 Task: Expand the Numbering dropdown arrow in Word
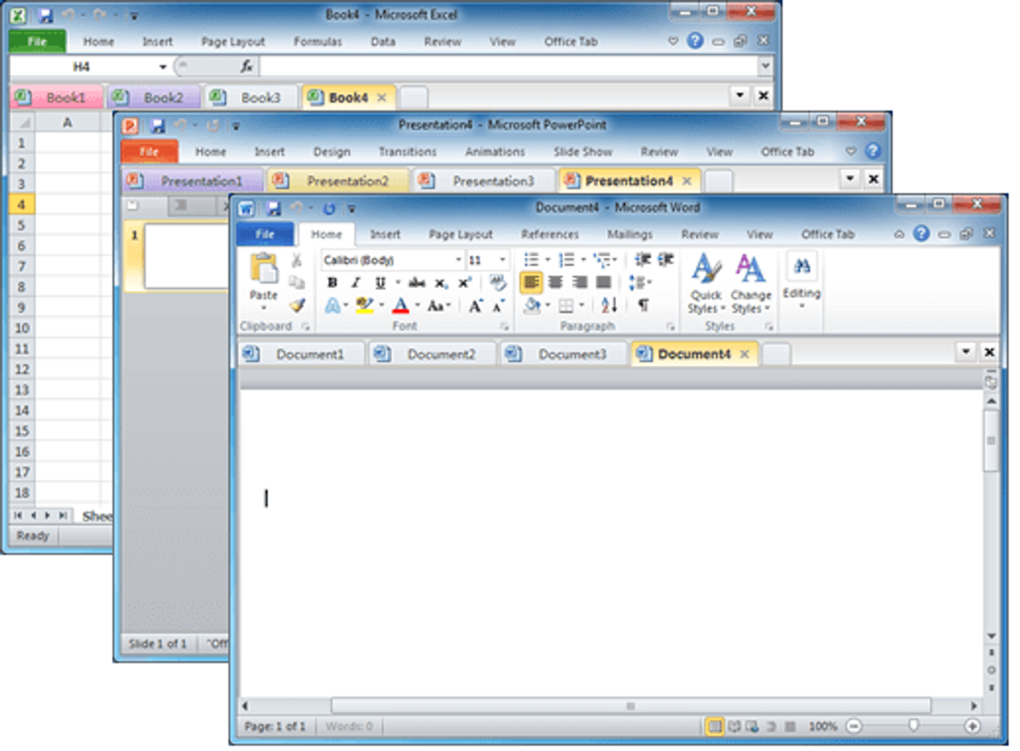pos(583,260)
